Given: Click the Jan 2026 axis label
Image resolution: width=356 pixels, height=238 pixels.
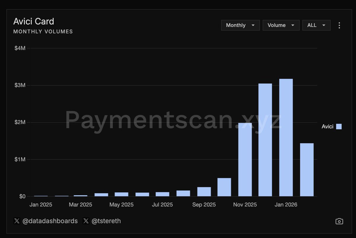Looking at the screenshot, I should [286, 205].
